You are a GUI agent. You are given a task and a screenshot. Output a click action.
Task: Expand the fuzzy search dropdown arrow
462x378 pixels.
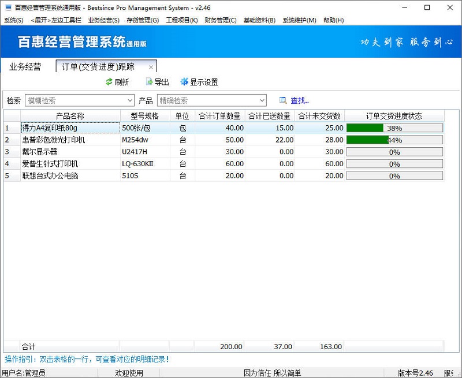(x=130, y=100)
